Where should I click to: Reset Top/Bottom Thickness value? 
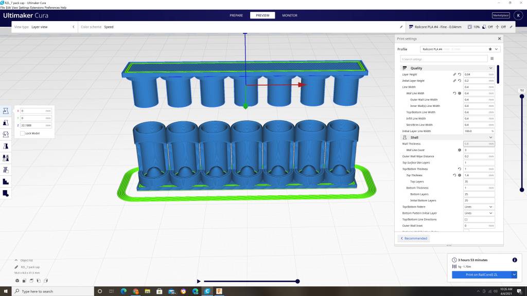click(x=460, y=169)
